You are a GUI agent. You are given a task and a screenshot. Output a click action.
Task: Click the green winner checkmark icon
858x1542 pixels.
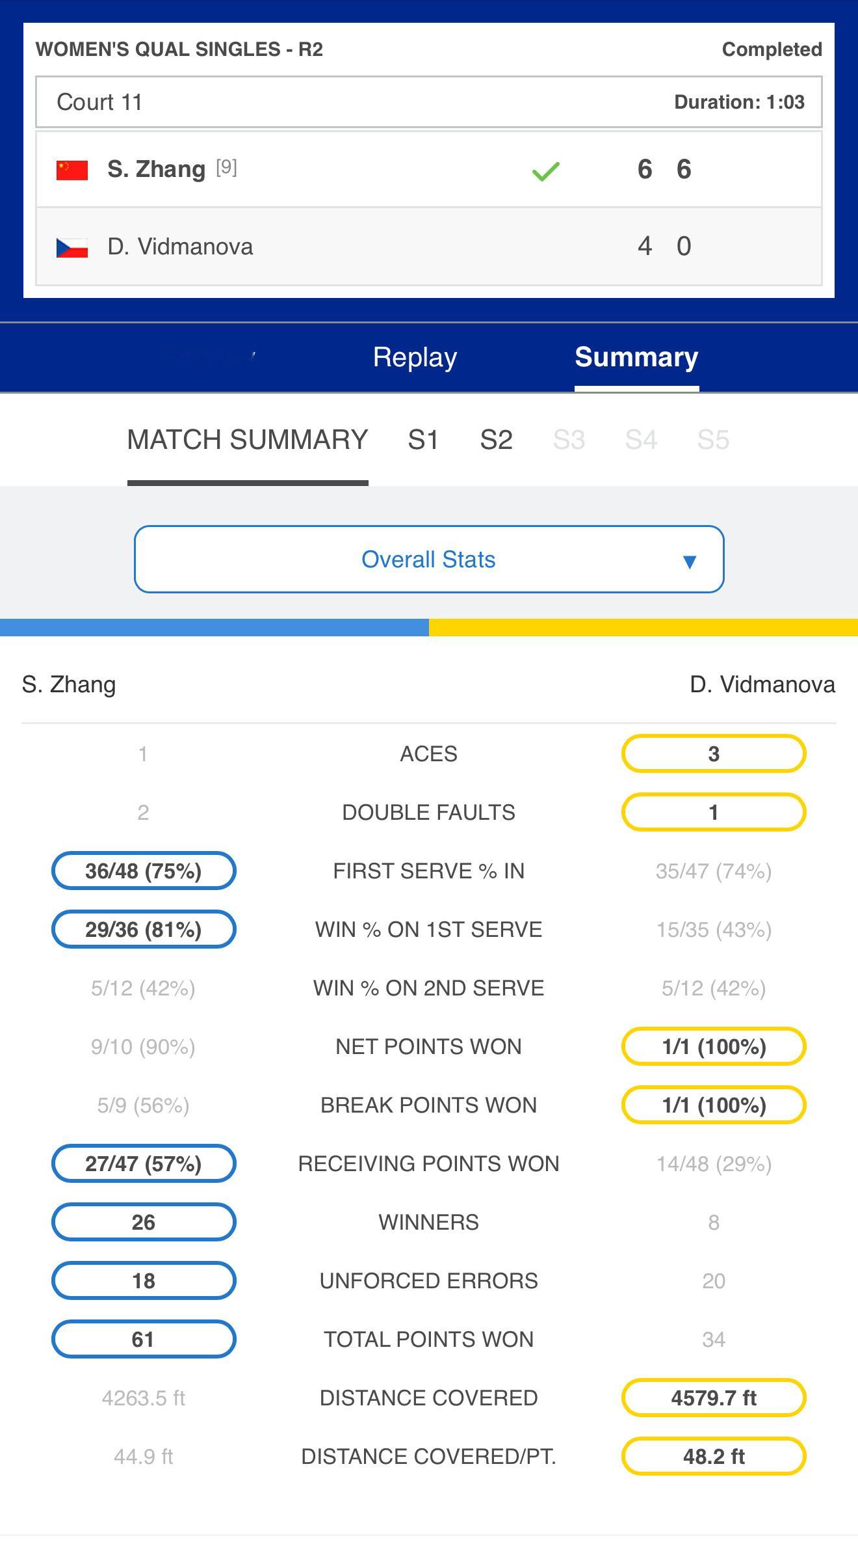point(545,171)
